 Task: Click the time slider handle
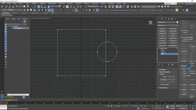[9, 100]
